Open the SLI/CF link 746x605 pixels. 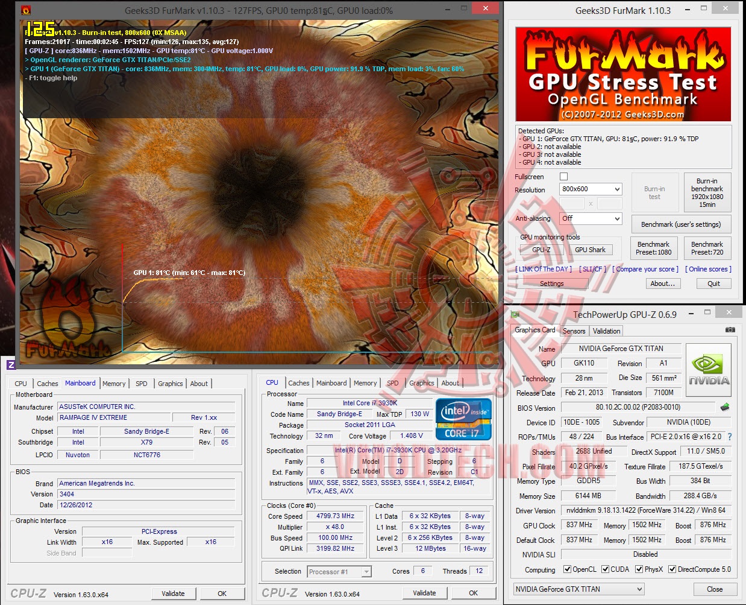click(x=592, y=269)
